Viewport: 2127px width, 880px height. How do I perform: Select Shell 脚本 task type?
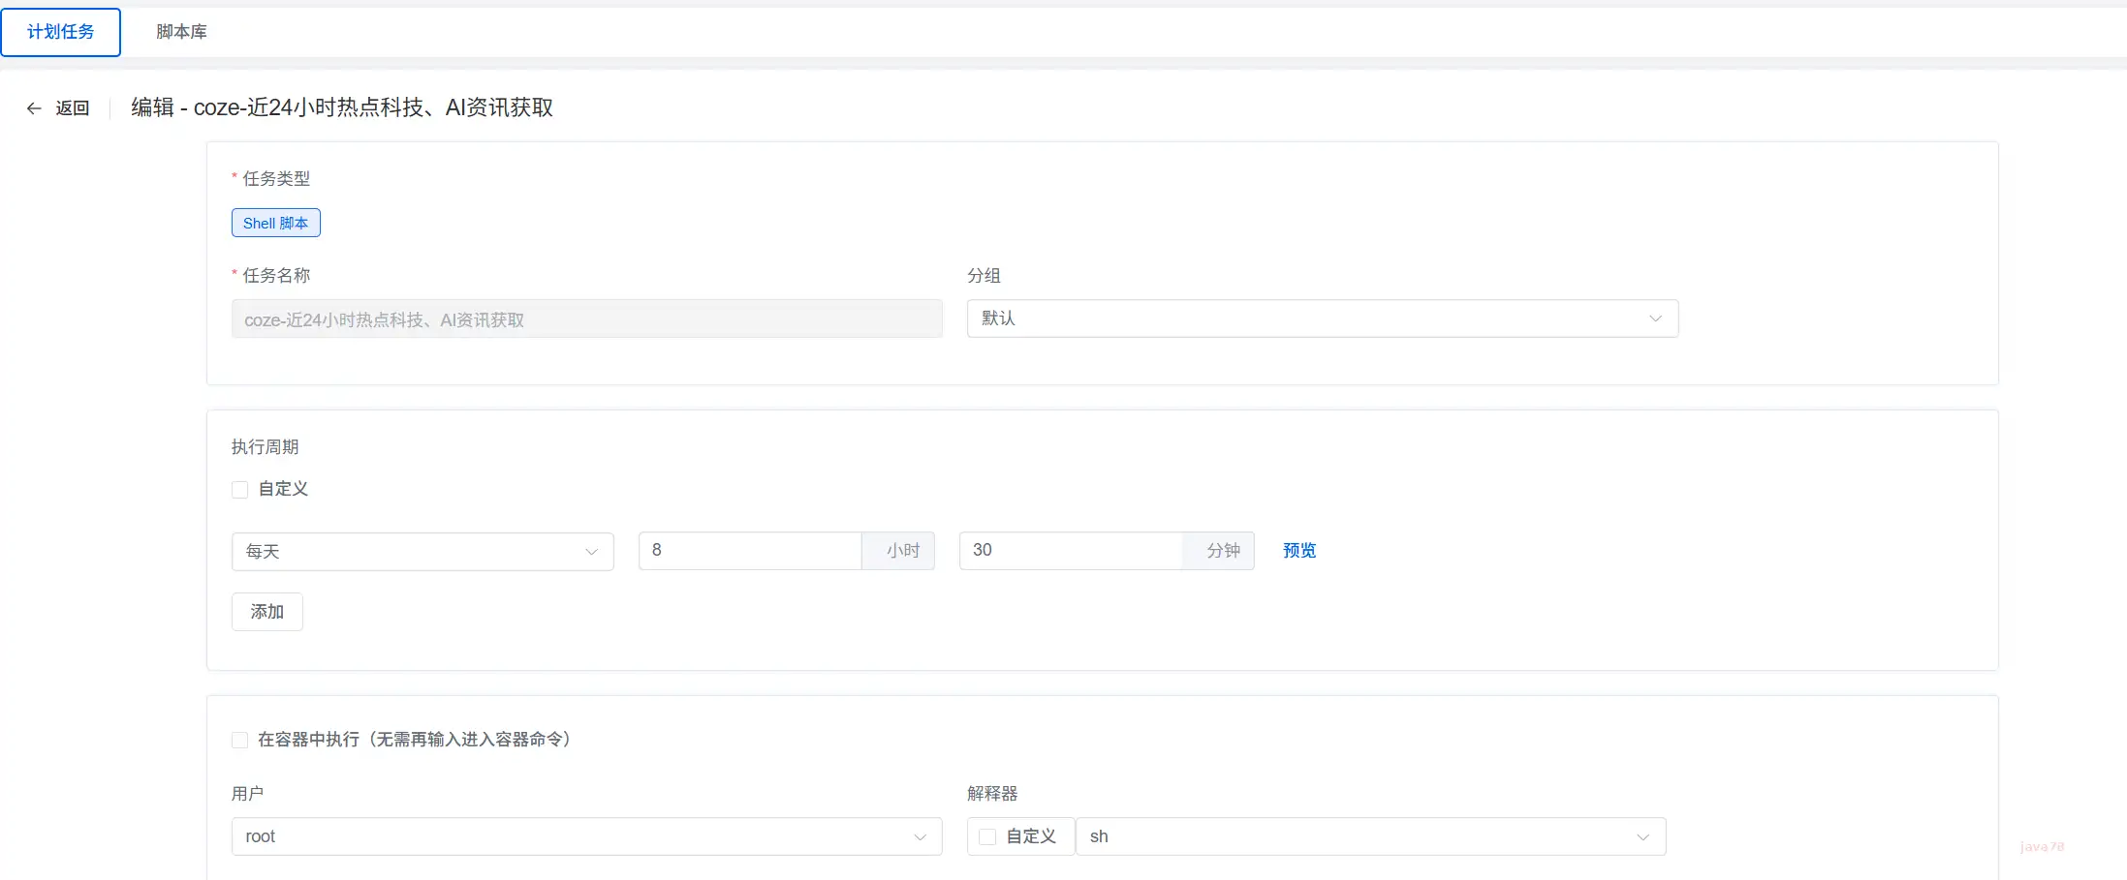click(x=276, y=224)
